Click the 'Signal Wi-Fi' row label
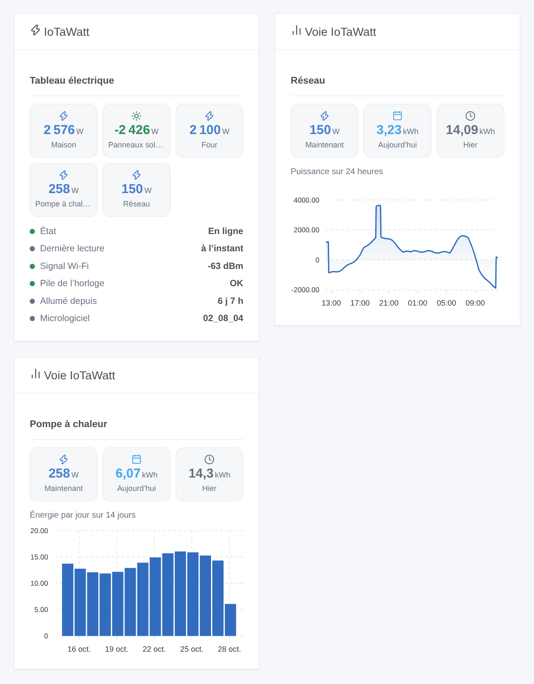The width and height of the screenshot is (534, 684). pos(65,266)
